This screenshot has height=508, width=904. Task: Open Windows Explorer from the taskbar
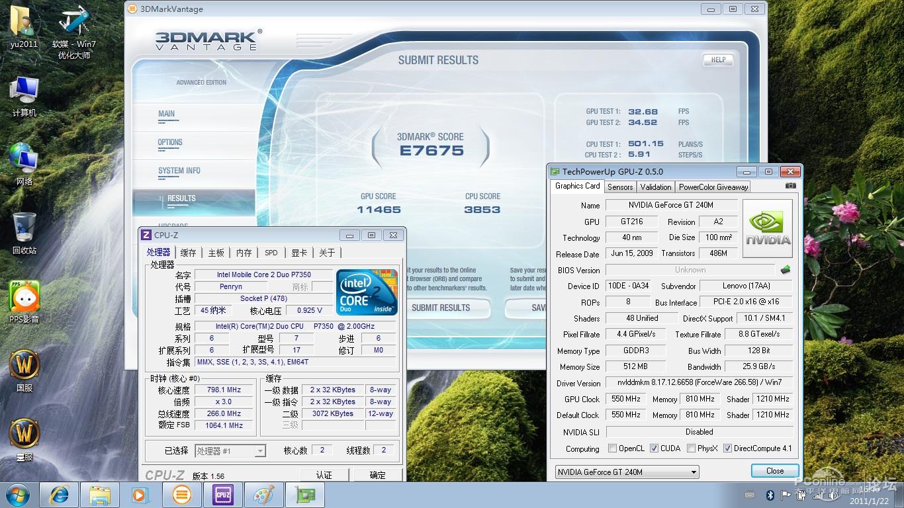click(x=100, y=495)
